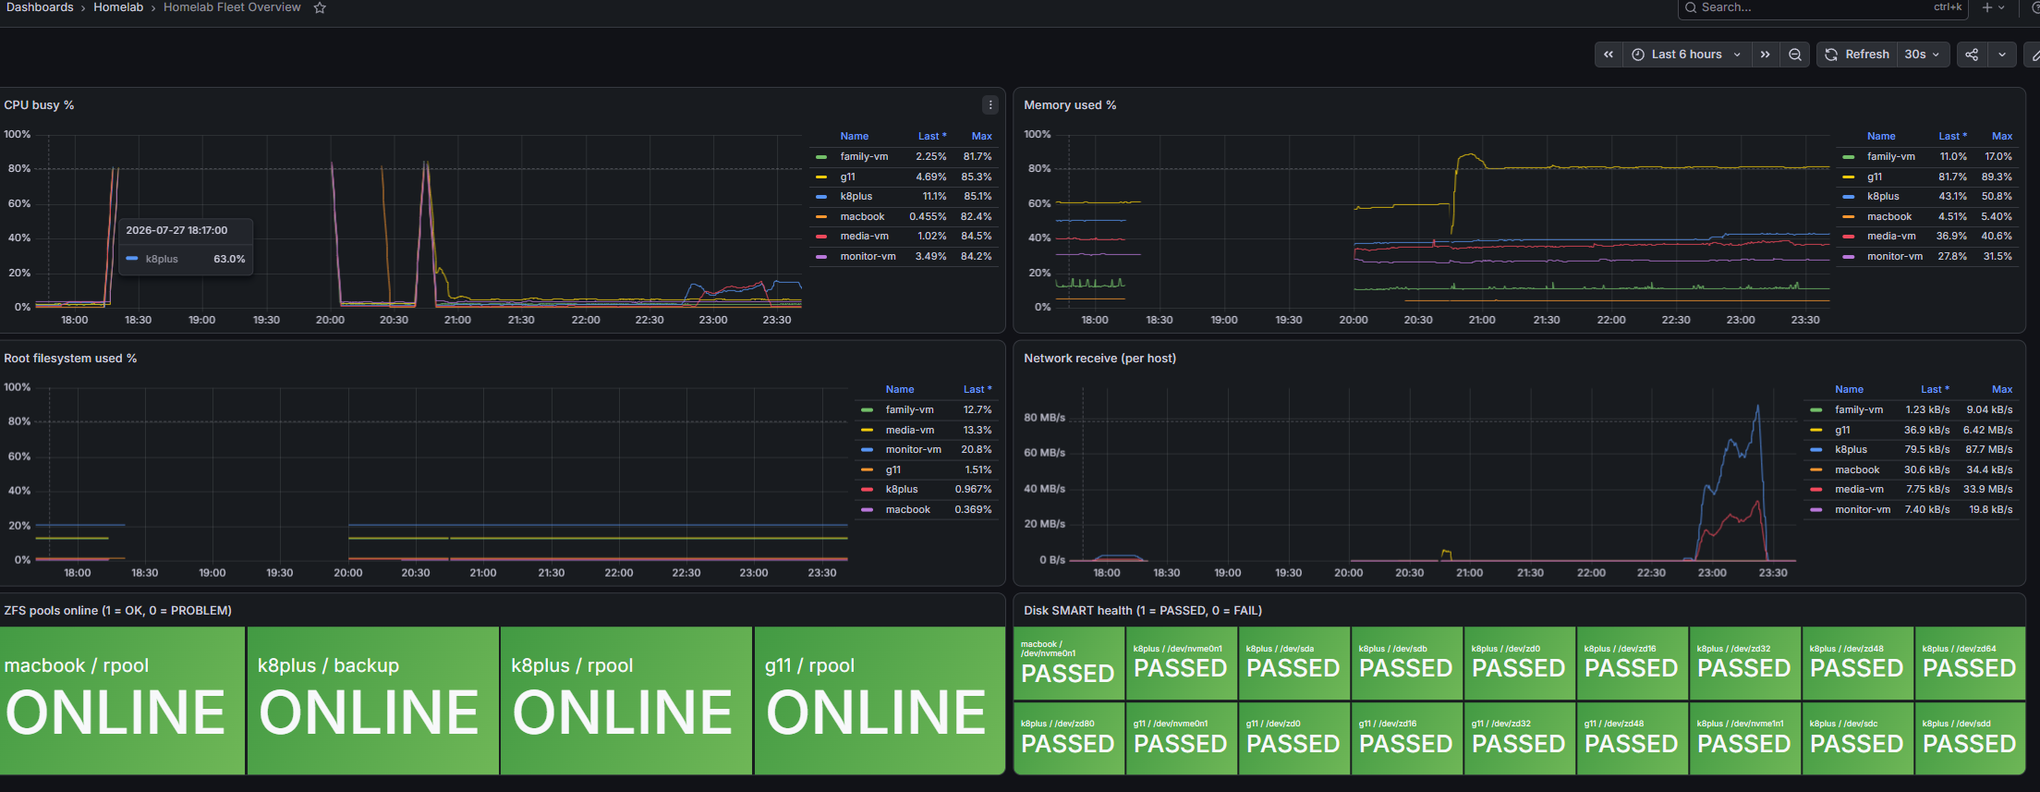This screenshot has height=792, width=2040.
Task: Sort Root filesystem legend by Name
Action: tap(899, 389)
